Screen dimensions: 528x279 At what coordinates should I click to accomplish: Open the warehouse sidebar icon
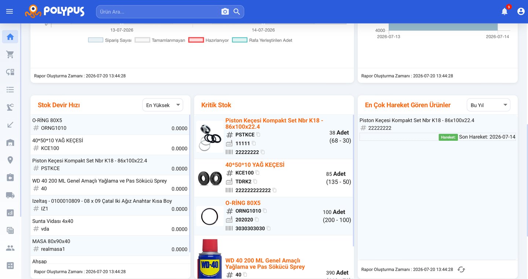click(10, 142)
